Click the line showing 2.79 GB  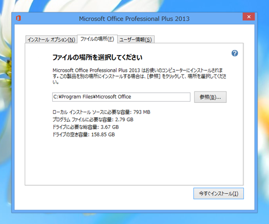[93, 120]
